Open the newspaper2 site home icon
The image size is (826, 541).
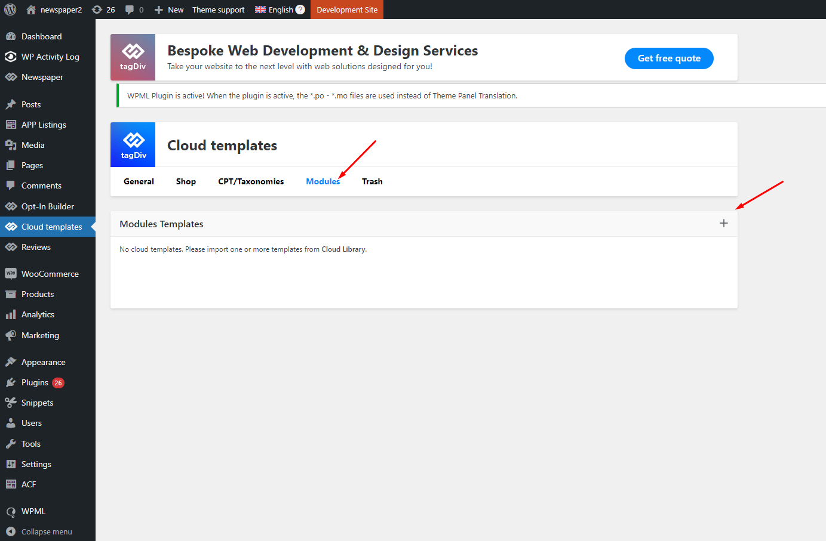click(31, 10)
